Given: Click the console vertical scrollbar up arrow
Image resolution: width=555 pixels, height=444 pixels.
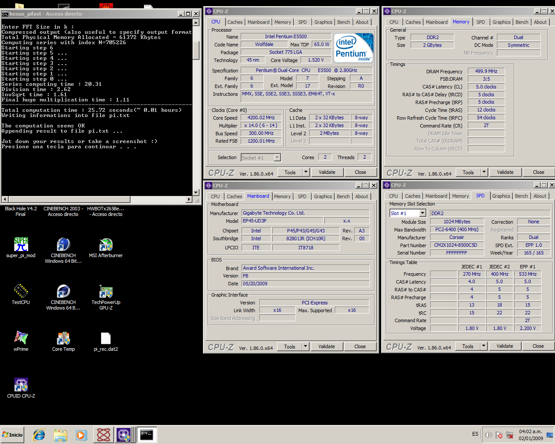Looking at the screenshot, I should click(196, 23).
